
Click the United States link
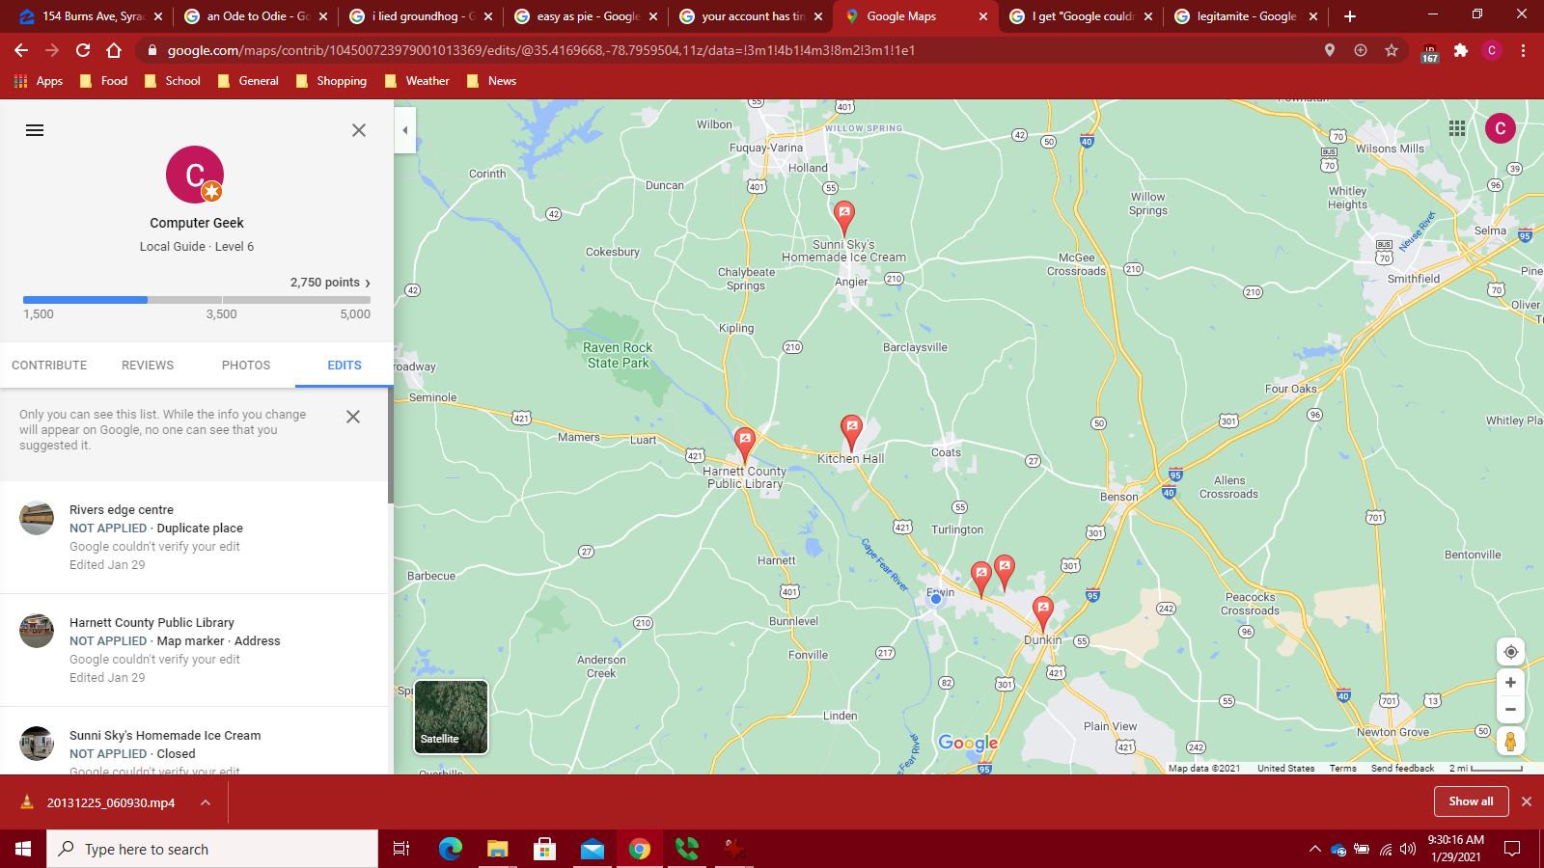1285,769
